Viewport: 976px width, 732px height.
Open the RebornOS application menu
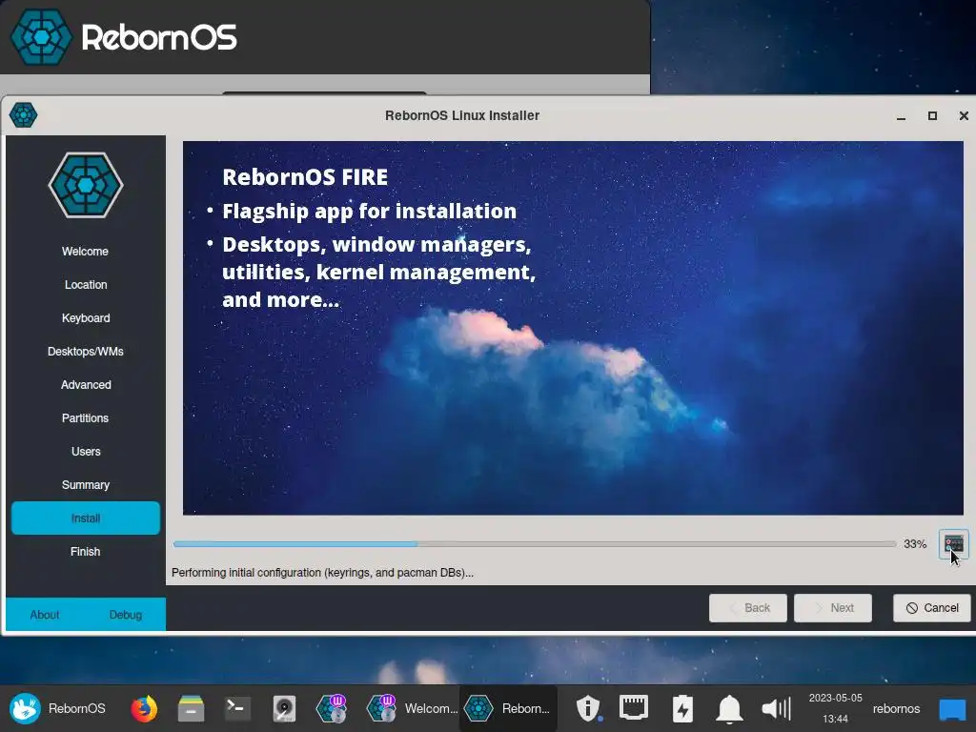57,708
